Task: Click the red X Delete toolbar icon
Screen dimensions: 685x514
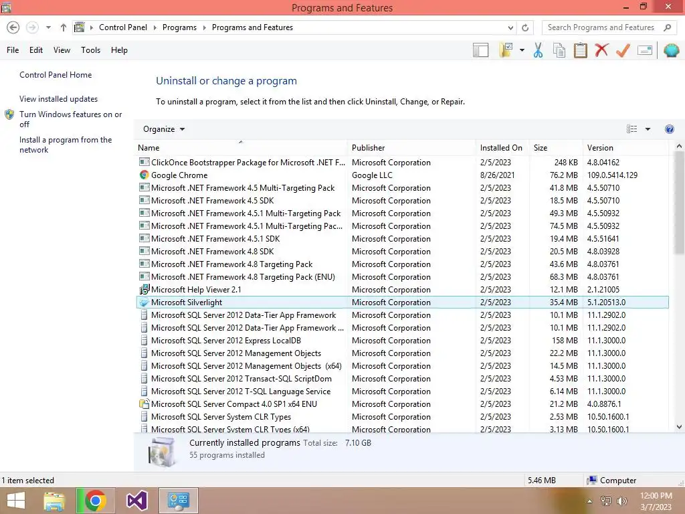Action: pyautogui.click(x=601, y=50)
